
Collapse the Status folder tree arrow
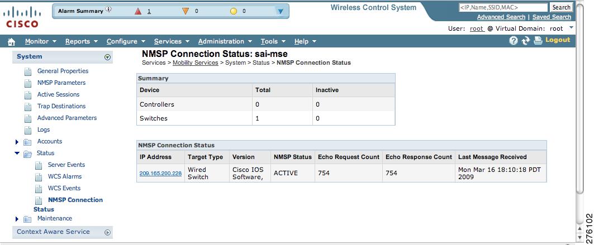point(17,153)
